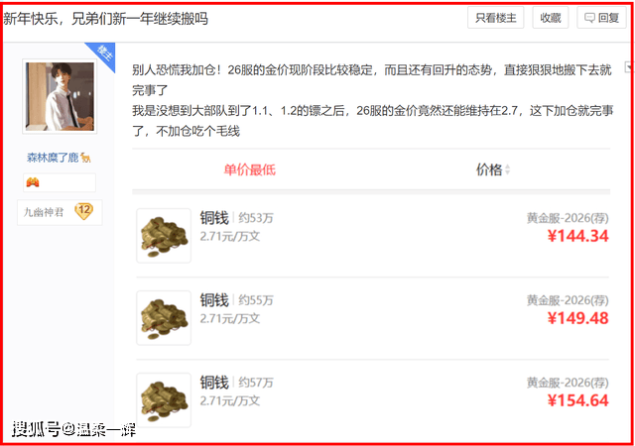
Task: Open the ¥144.34 listing price
Action: click(577, 236)
